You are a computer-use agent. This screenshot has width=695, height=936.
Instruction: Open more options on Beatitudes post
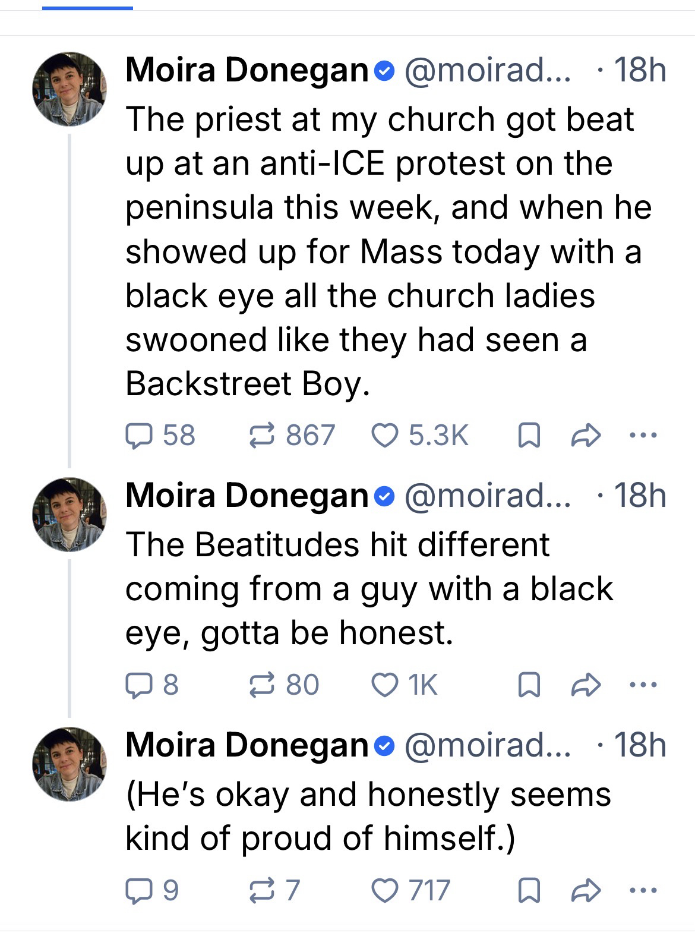pos(643,685)
